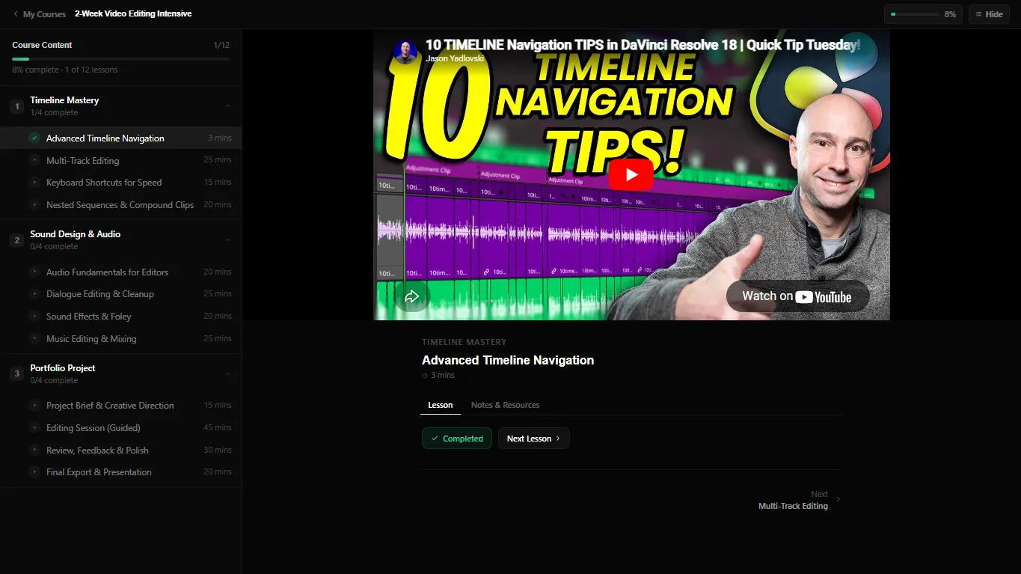
Task: Open the video title link "10 TIMELINE Navigation TIPS"
Action: click(643, 45)
